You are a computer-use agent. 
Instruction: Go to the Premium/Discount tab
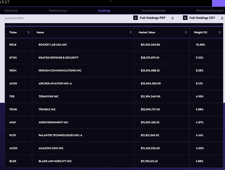210,11
